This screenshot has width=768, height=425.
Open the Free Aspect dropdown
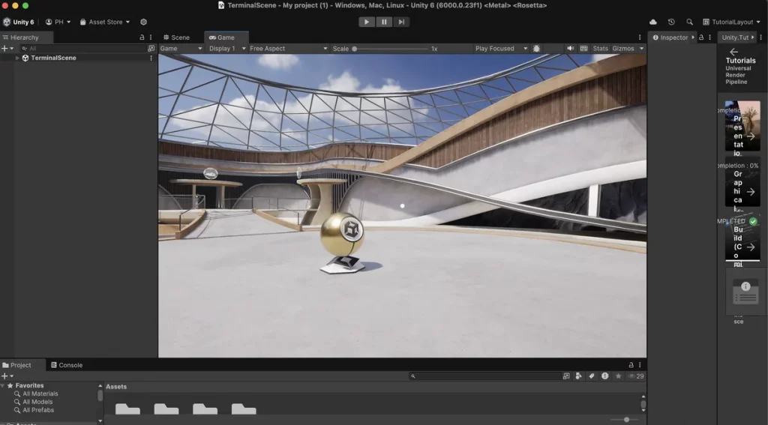(x=289, y=49)
